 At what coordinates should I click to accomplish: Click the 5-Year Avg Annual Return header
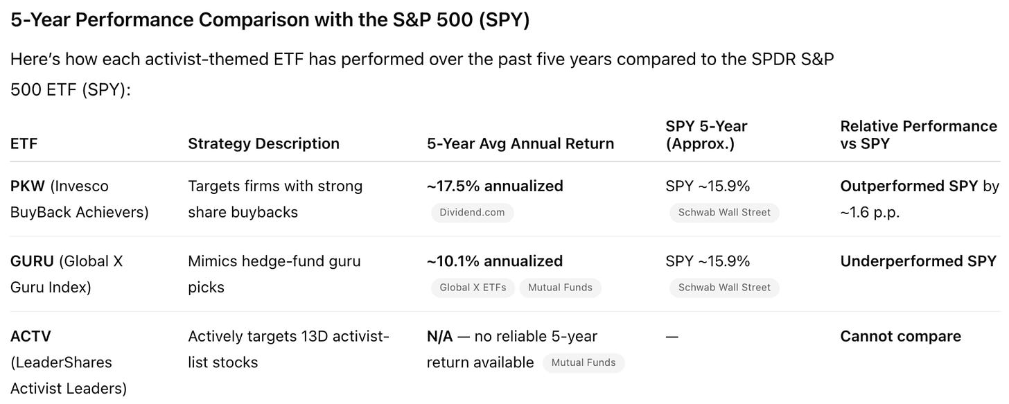pos(520,143)
